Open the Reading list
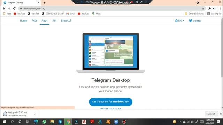Image resolution: width=223 pixels, height=125 pixels. [x=214, y=14]
